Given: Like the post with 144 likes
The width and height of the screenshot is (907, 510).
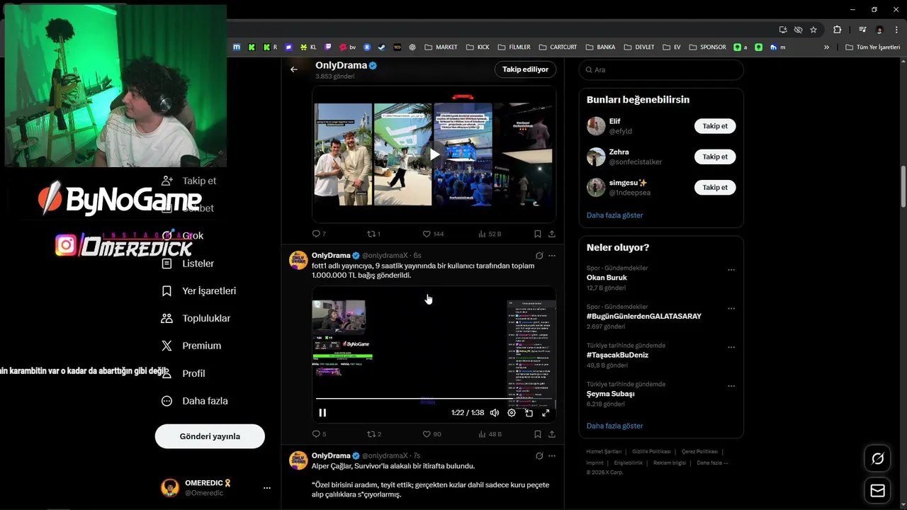Looking at the screenshot, I should pos(433,234).
